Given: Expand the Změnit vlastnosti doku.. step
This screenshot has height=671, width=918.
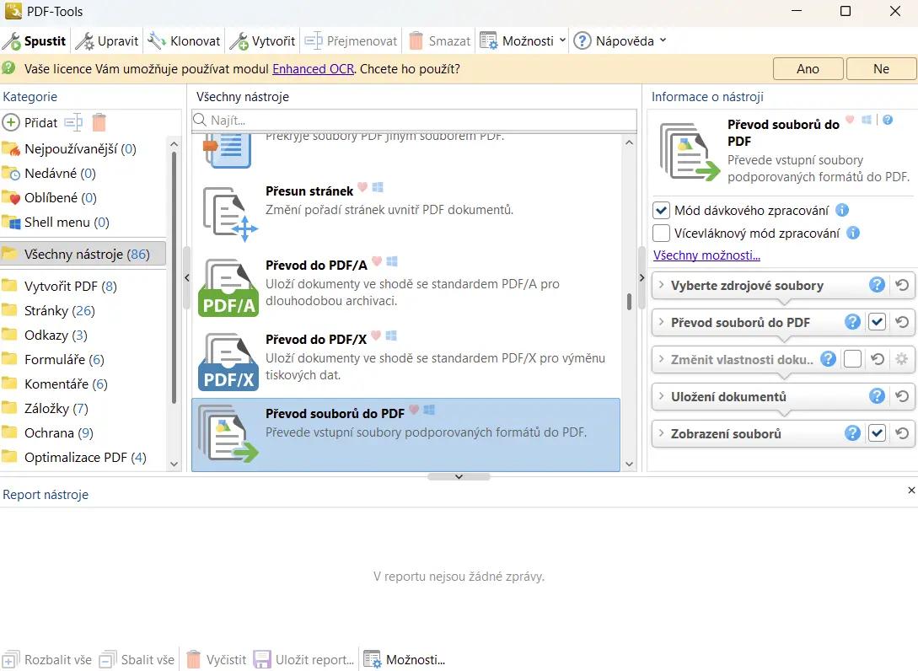Looking at the screenshot, I should [661, 359].
